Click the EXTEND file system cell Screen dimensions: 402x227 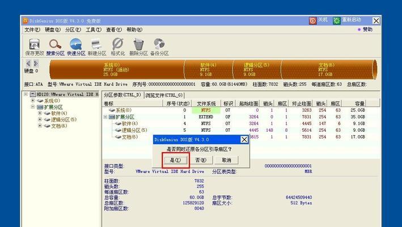pyautogui.click(x=206, y=117)
